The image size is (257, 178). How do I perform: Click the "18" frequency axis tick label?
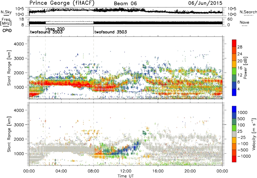[x=21, y=19]
